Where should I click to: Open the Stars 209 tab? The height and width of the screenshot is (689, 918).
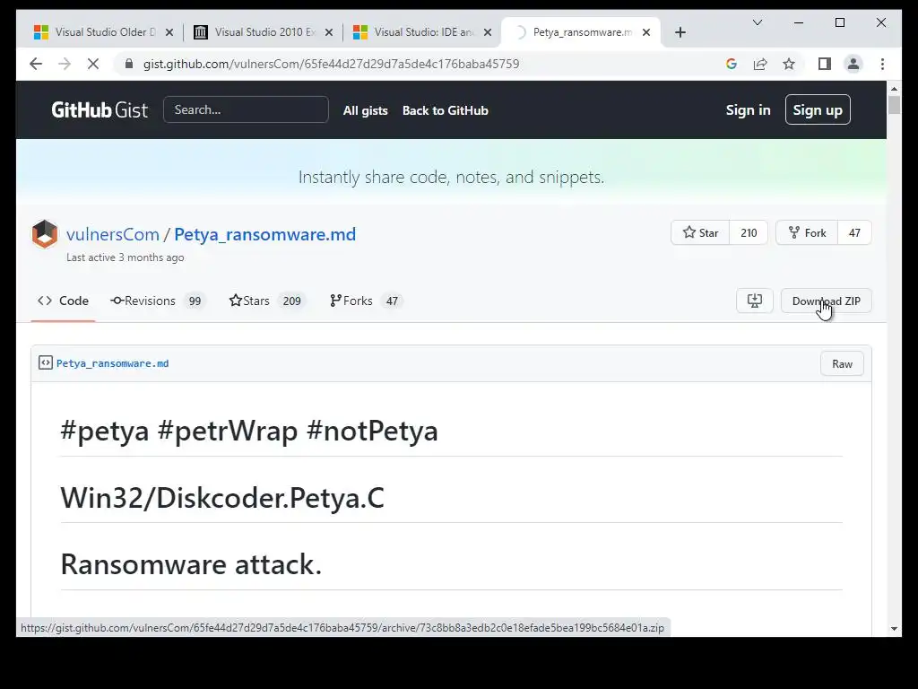[x=267, y=301]
